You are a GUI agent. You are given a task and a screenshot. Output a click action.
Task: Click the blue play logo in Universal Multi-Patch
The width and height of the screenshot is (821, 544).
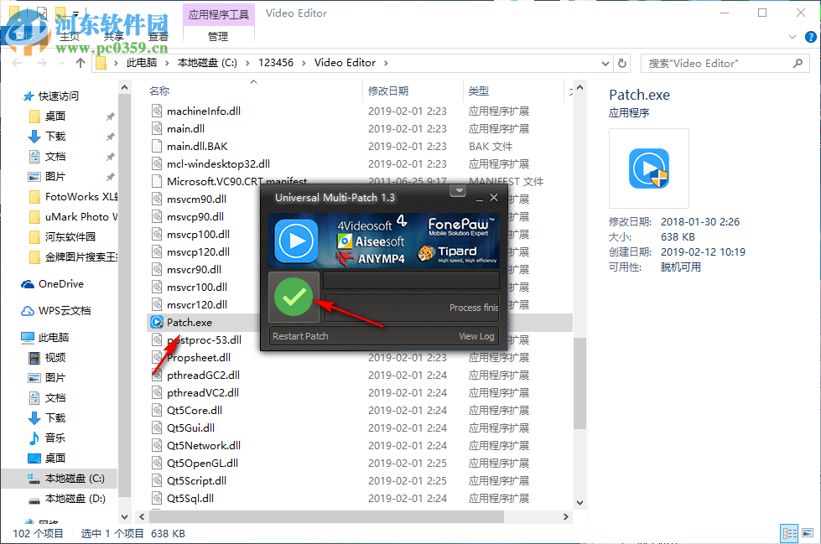[x=295, y=241]
